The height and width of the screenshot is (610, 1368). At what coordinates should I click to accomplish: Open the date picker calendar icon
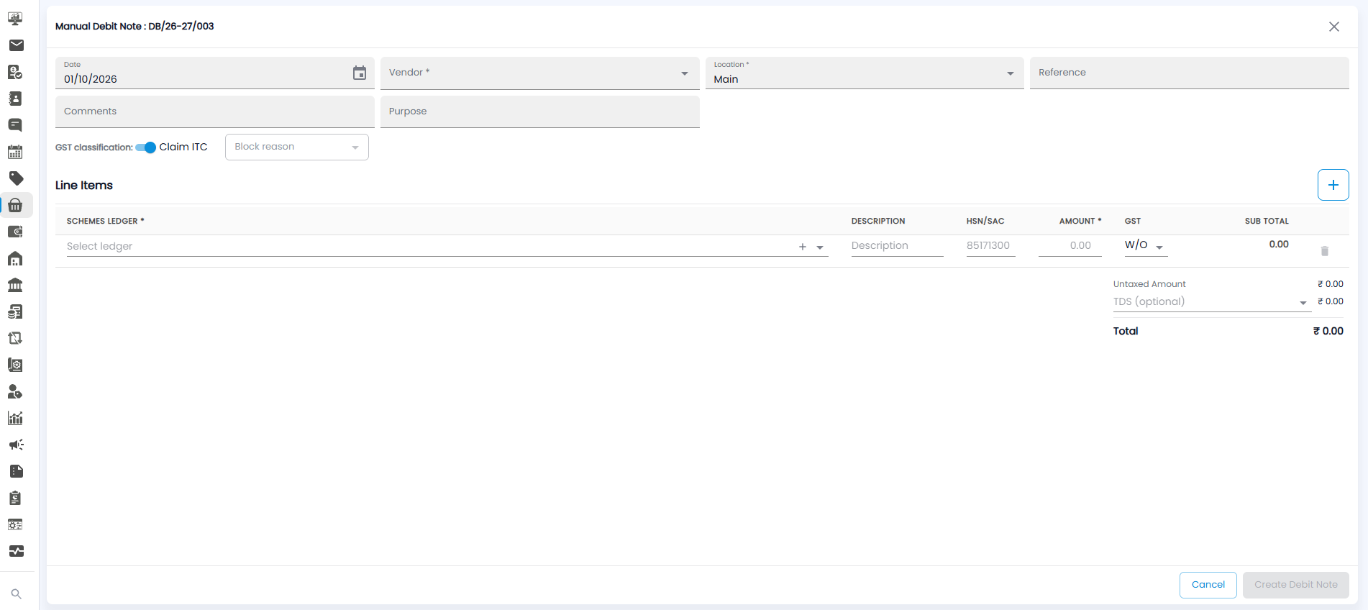(x=360, y=73)
